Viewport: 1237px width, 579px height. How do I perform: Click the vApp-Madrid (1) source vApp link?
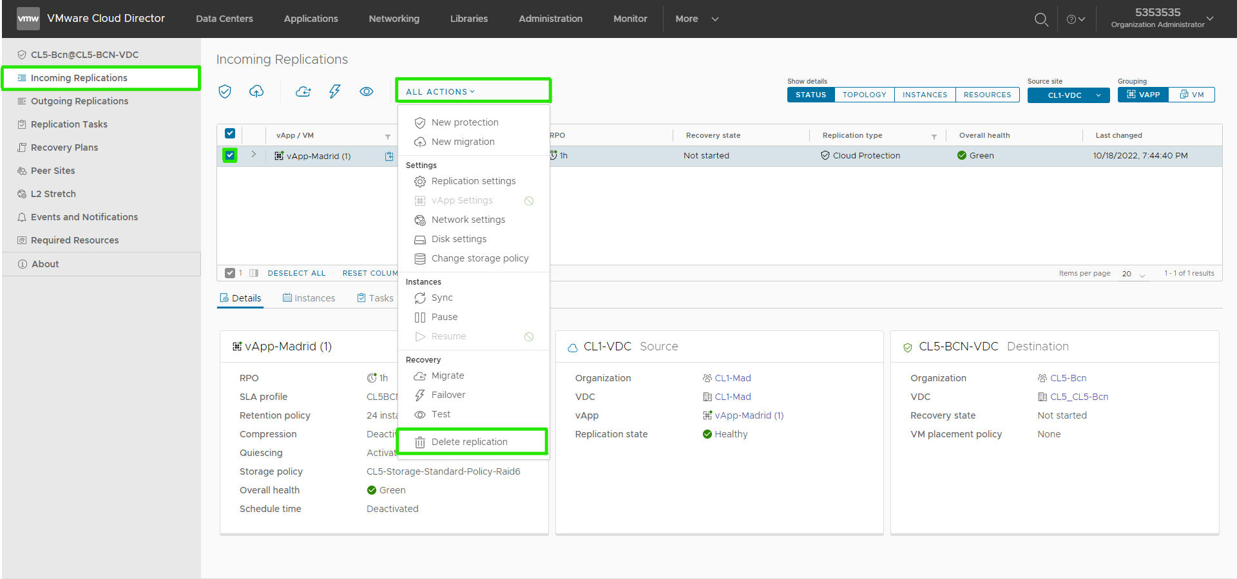point(749,415)
